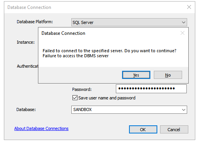Image resolution: width=198 pixels, height=147 pixels.
Task: Click the Instance: label
Action: coord(26,42)
